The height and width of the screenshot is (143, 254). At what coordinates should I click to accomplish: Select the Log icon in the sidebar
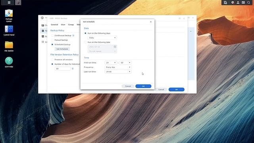pyautogui.click(x=43, y=42)
